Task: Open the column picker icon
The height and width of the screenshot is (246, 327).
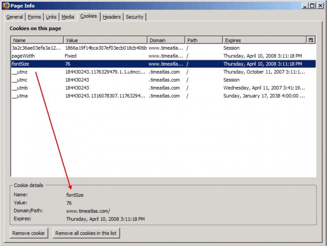Action: (311, 40)
